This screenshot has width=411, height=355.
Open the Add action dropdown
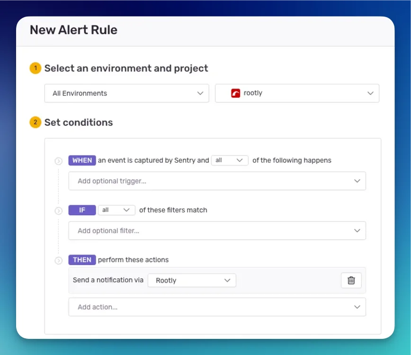217,307
